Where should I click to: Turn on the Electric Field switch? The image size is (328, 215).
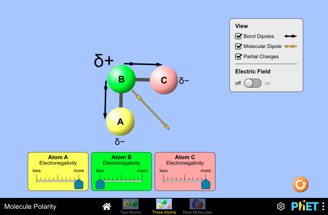coord(253,83)
